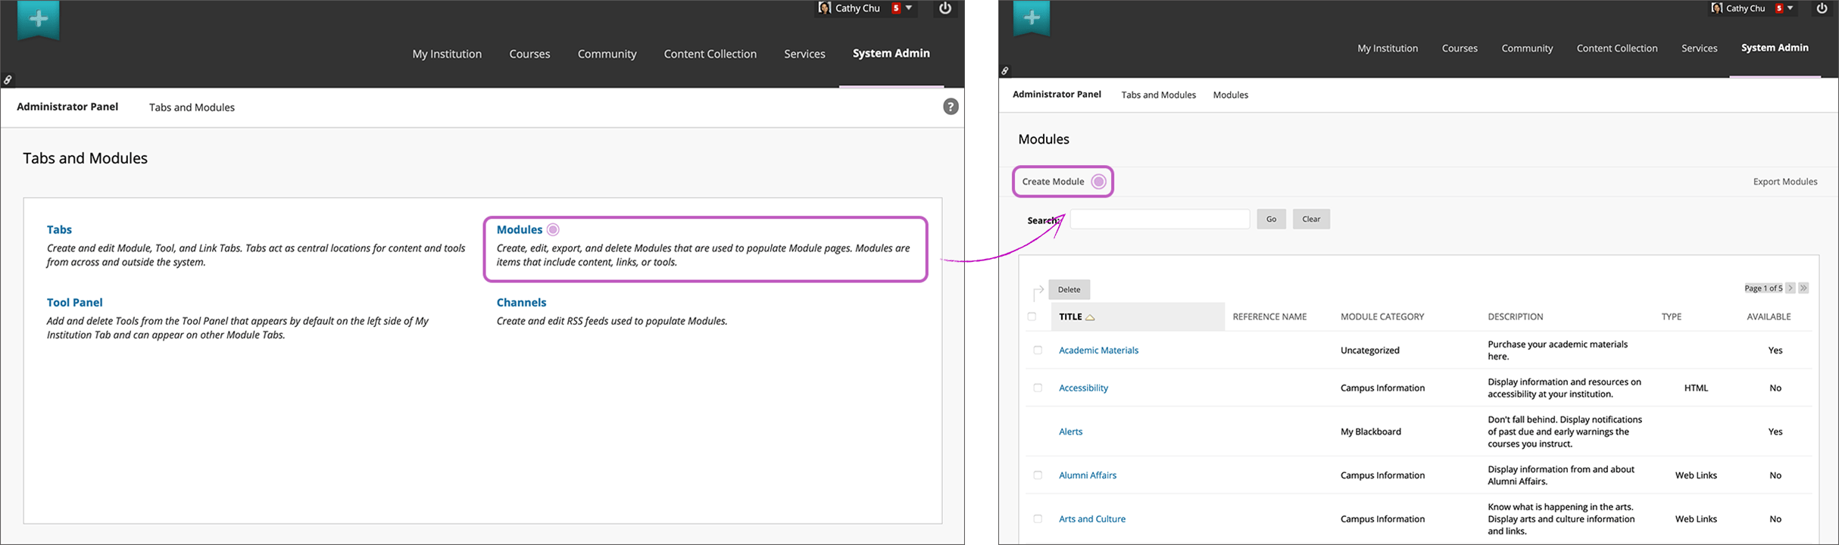The height and width of the screenshot is (545, 1839).
Task: Open Community tab in the Modules window
Action: [1527, 48]
